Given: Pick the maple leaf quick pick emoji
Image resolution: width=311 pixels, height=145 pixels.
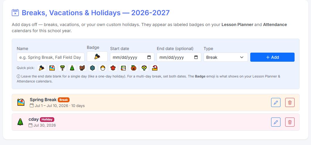Looking at the screenshot, I should pyautogui.click(x=113, y=68).
